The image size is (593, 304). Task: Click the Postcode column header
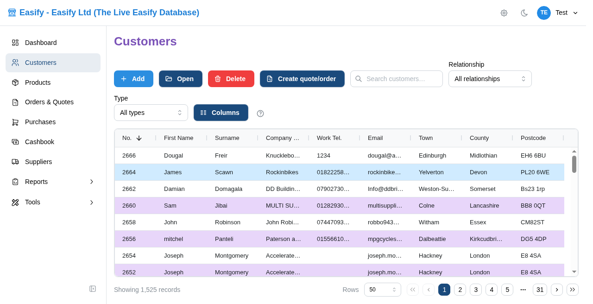pos(533,138)
